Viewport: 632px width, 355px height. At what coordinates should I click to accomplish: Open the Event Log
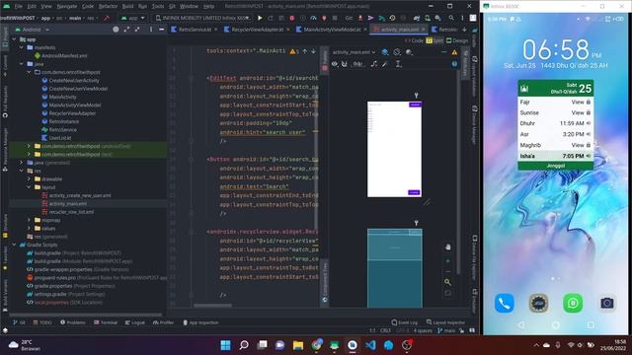[405, 322]
